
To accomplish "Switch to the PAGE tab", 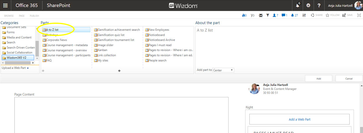I will click(x=22, y=16).
